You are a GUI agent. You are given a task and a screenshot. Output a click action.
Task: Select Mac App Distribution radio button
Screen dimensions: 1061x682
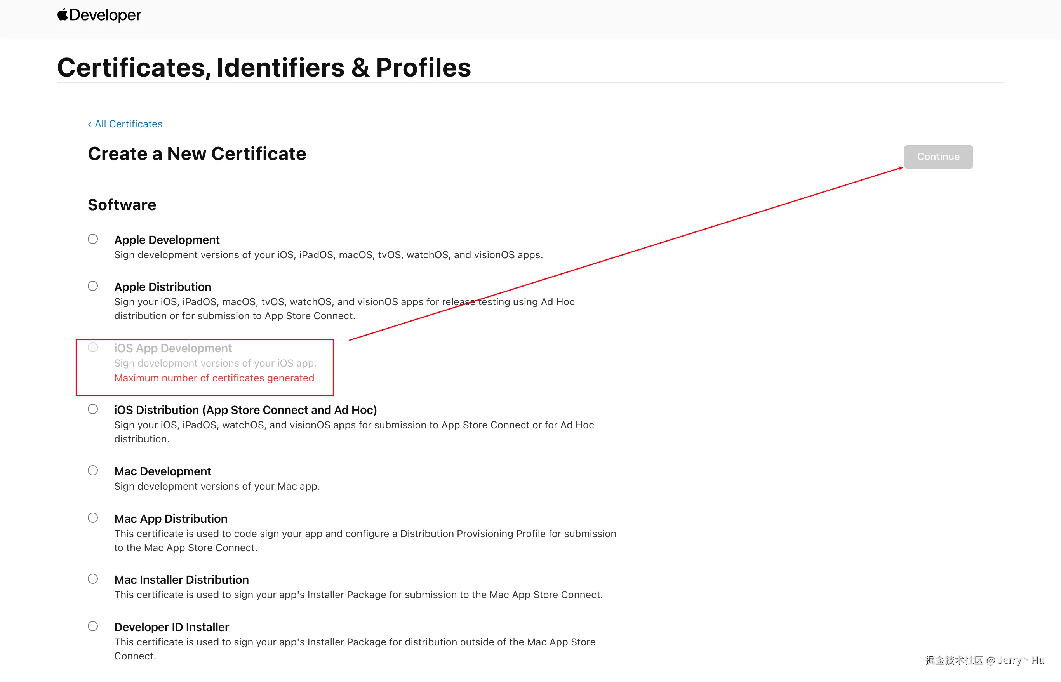[92, 518]
